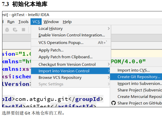Click the 选择要创建 Git 本地仓库的工程 caption

[33, 113]
